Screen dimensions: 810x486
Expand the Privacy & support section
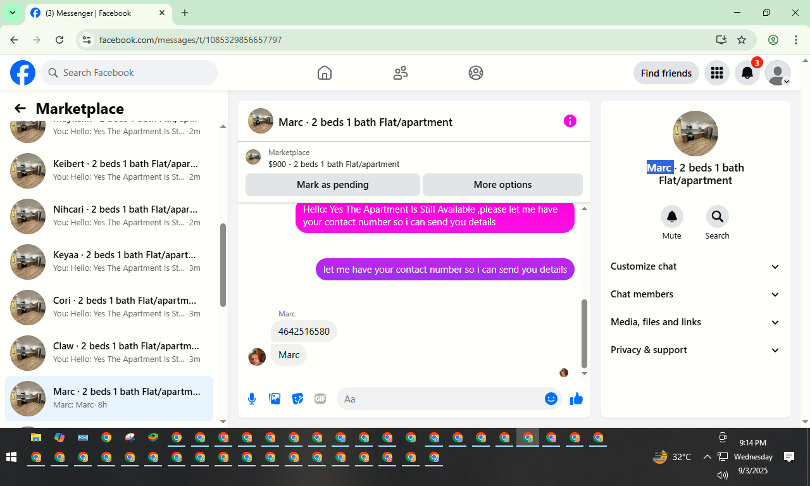[x=695, y=350]
